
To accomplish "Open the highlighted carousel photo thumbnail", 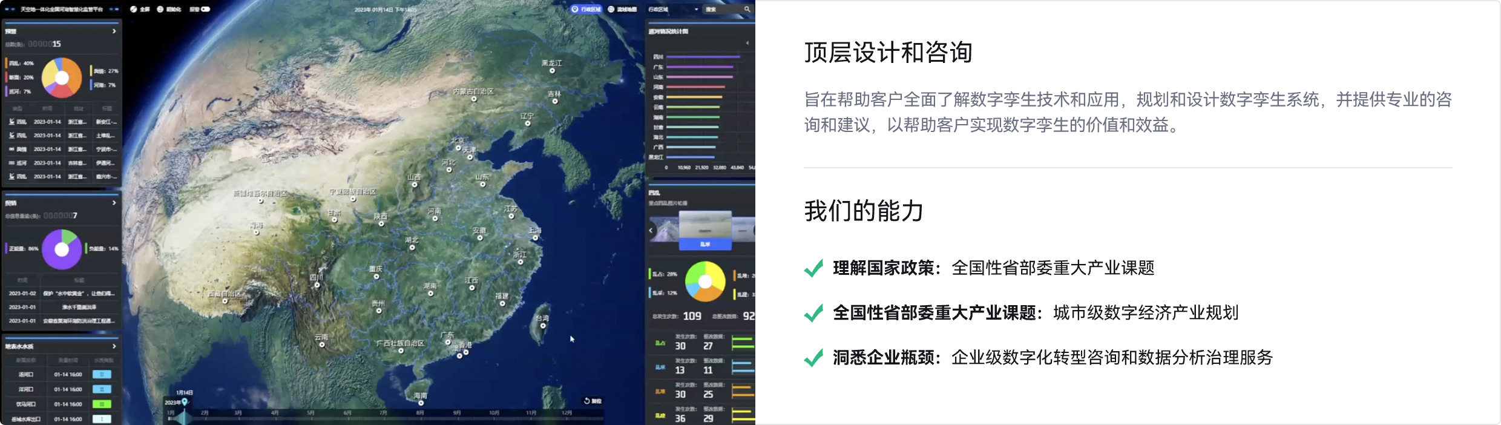I will [x=705, y=231].
